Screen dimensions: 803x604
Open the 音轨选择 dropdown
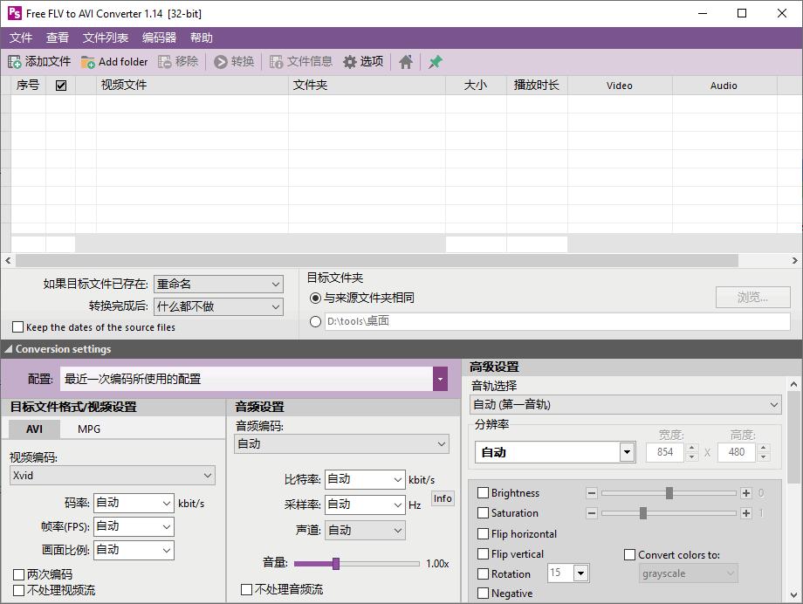626,405
